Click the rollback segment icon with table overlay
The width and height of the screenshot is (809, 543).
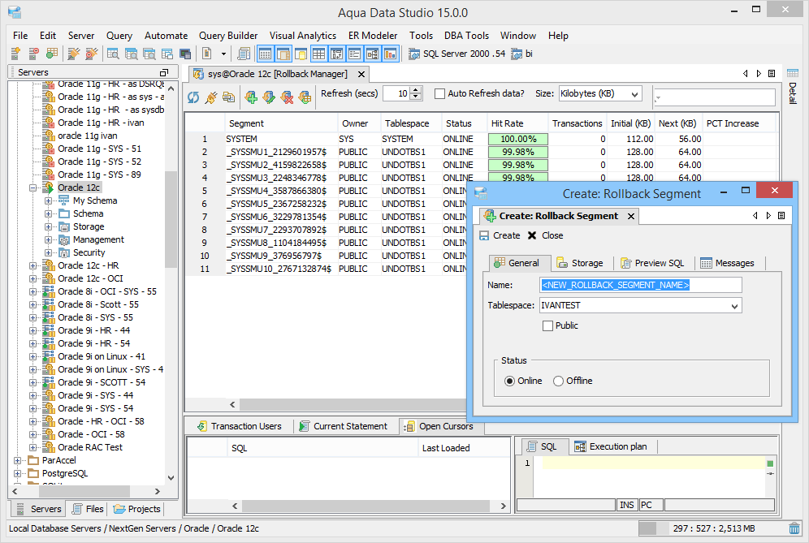point(305,97)
